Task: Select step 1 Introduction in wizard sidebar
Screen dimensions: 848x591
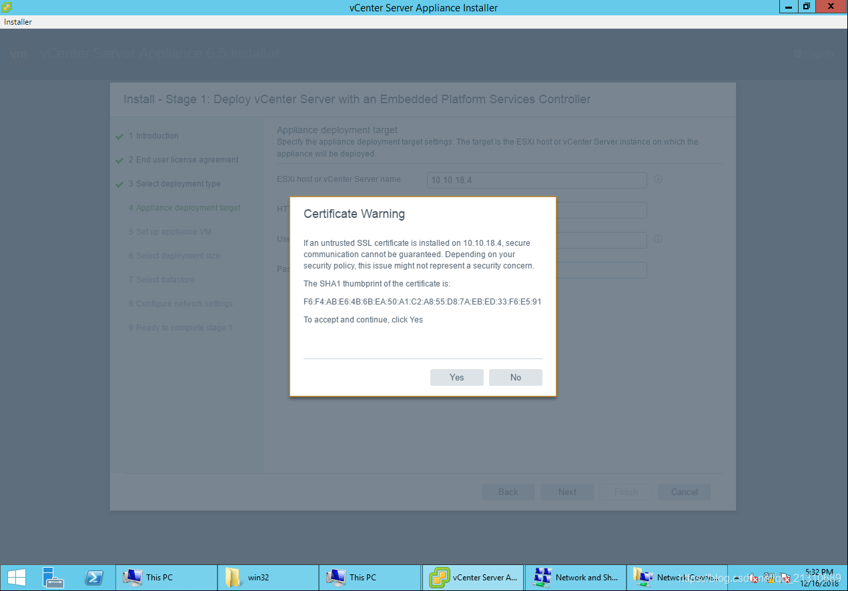Action: [x=153, y=136]
